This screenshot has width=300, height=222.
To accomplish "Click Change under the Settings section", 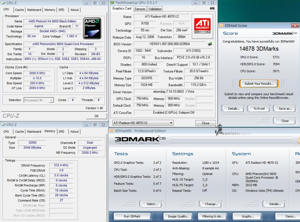I will click(211, 204).
